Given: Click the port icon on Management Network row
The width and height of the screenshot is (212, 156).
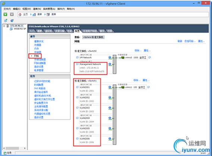Looking at the screenshot, I should click(x=110, y=64).
